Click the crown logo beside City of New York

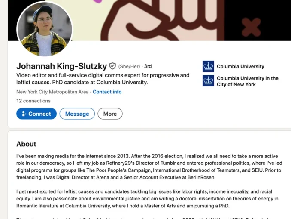pyautogui.click(x=208, y=81)
